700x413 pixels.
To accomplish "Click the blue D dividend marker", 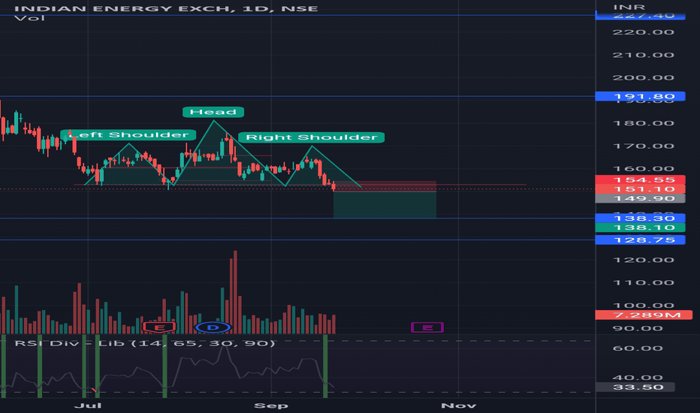I will (x=213, y=327).
